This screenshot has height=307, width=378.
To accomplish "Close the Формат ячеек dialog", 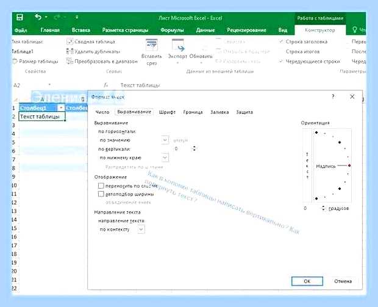I will [x=352, y=96].
